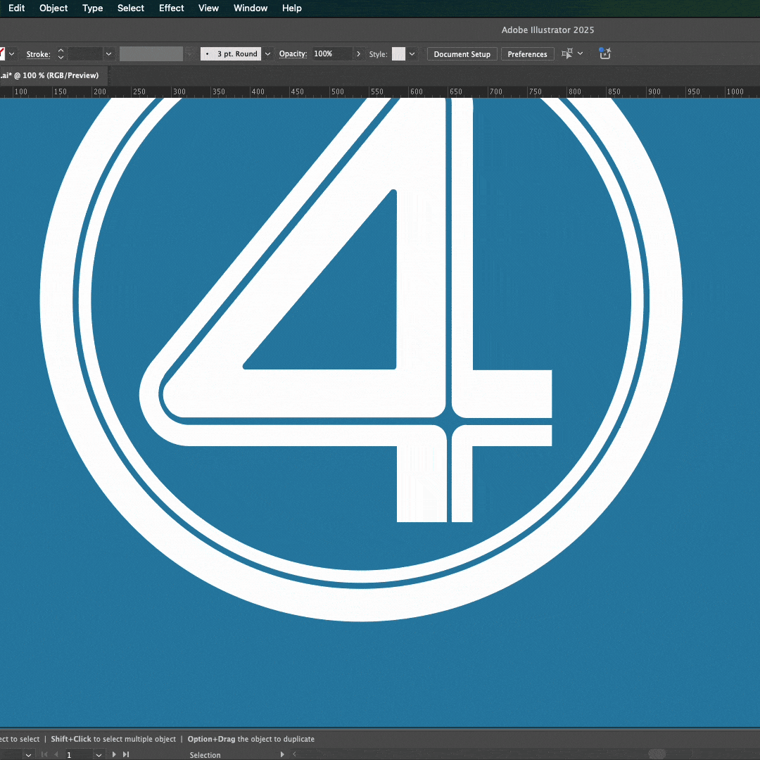
Task: Expand the stroke weight dropdown
Action: 108,53
